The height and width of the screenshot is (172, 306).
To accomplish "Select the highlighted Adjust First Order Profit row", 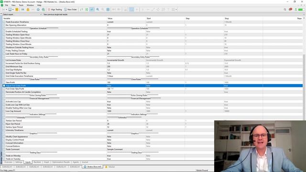I will click(x=152, y=86).
